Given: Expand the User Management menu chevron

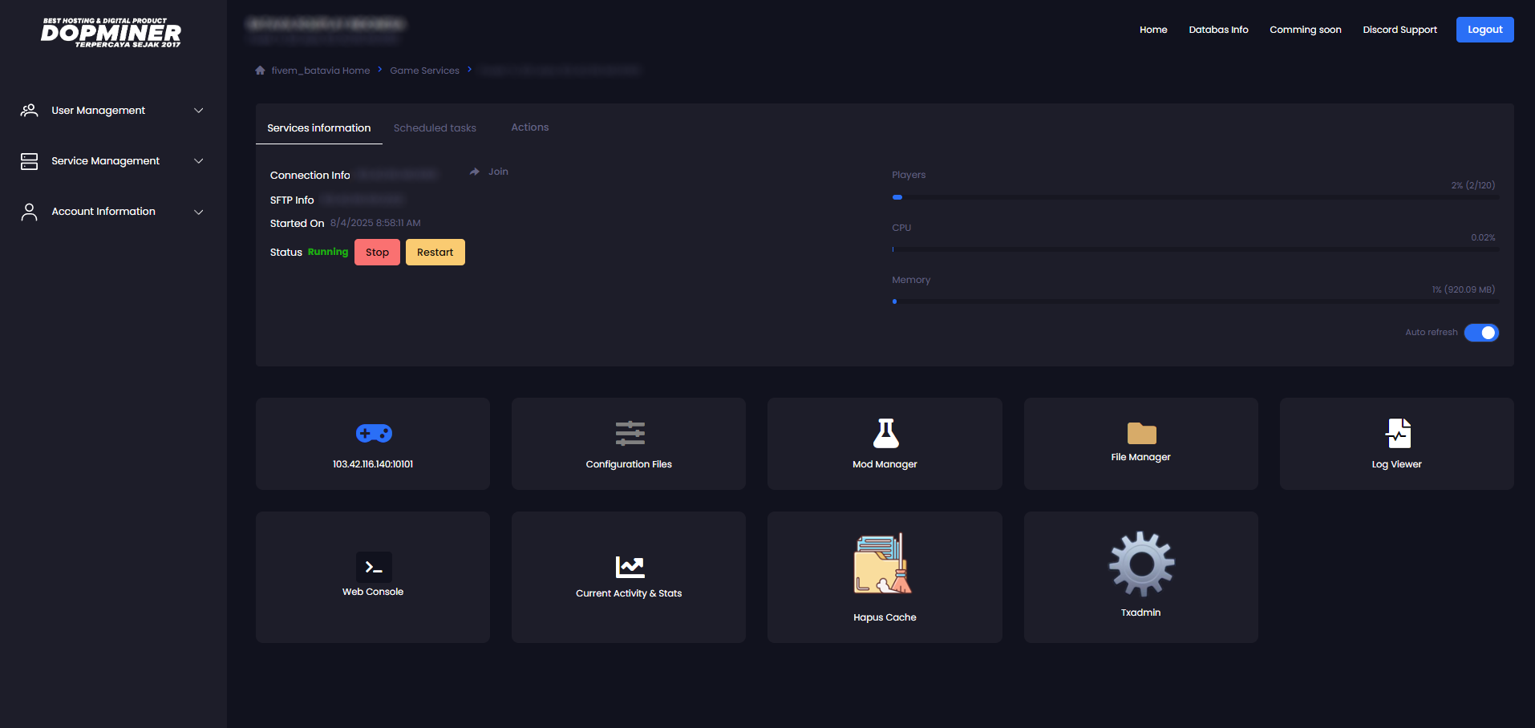Looking at the screenshot, I should point(199,111).
